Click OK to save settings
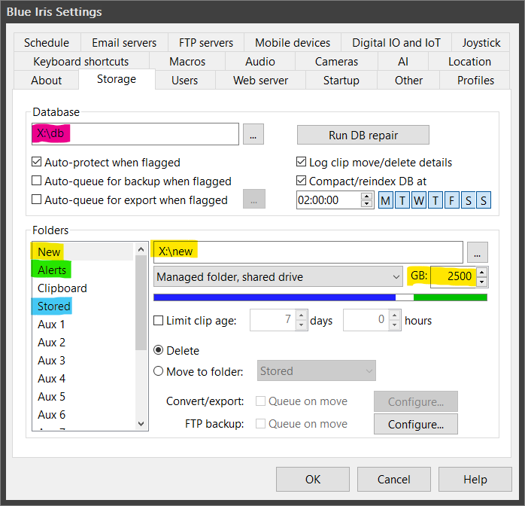 tap(313, 479)
